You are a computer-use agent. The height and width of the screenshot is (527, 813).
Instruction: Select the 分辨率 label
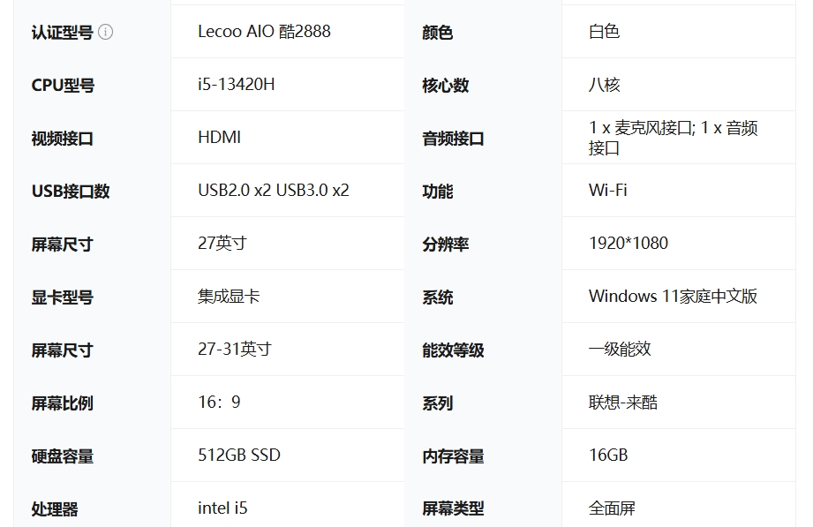coord(446,244)
